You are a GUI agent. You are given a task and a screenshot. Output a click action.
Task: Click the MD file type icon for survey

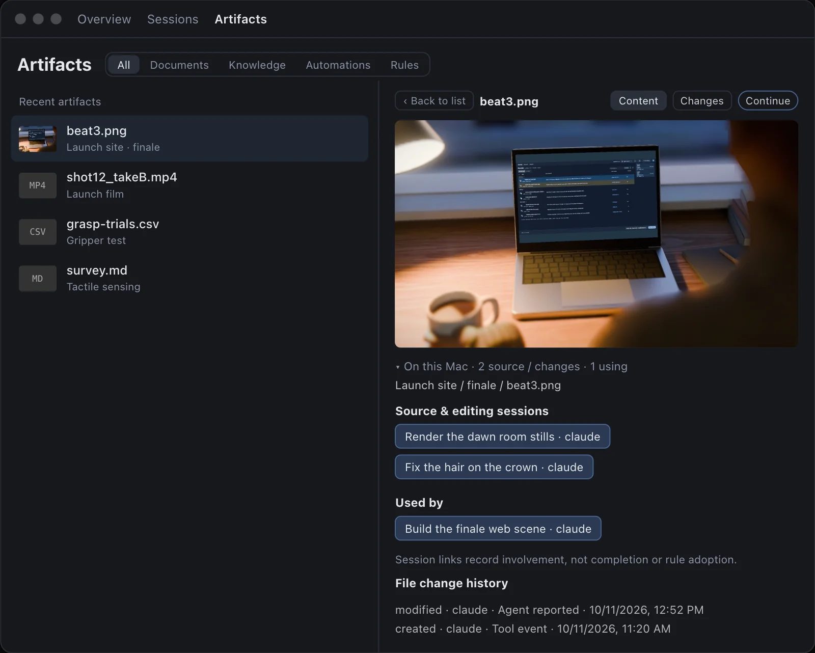point(38,279)
